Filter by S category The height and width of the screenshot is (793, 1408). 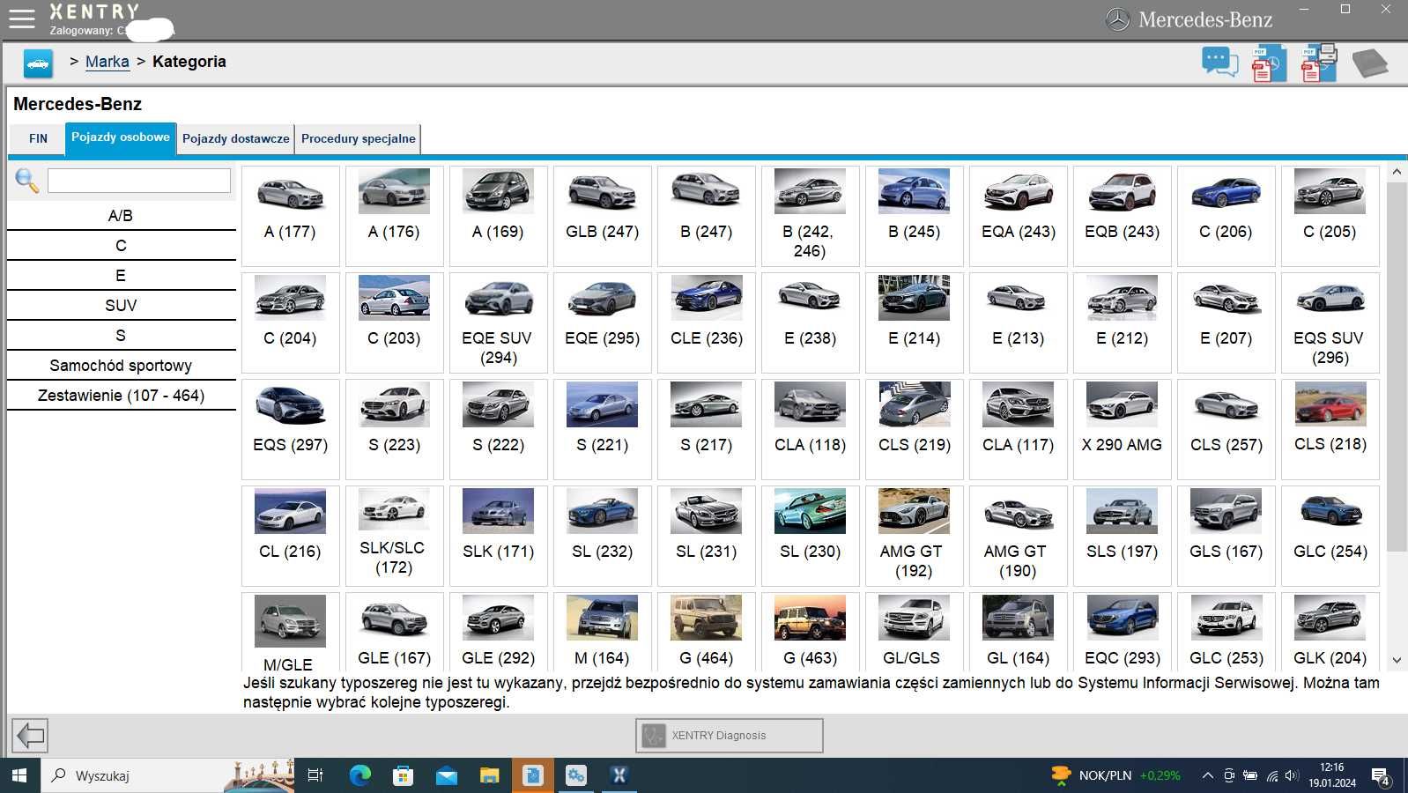tap(121, 336)
